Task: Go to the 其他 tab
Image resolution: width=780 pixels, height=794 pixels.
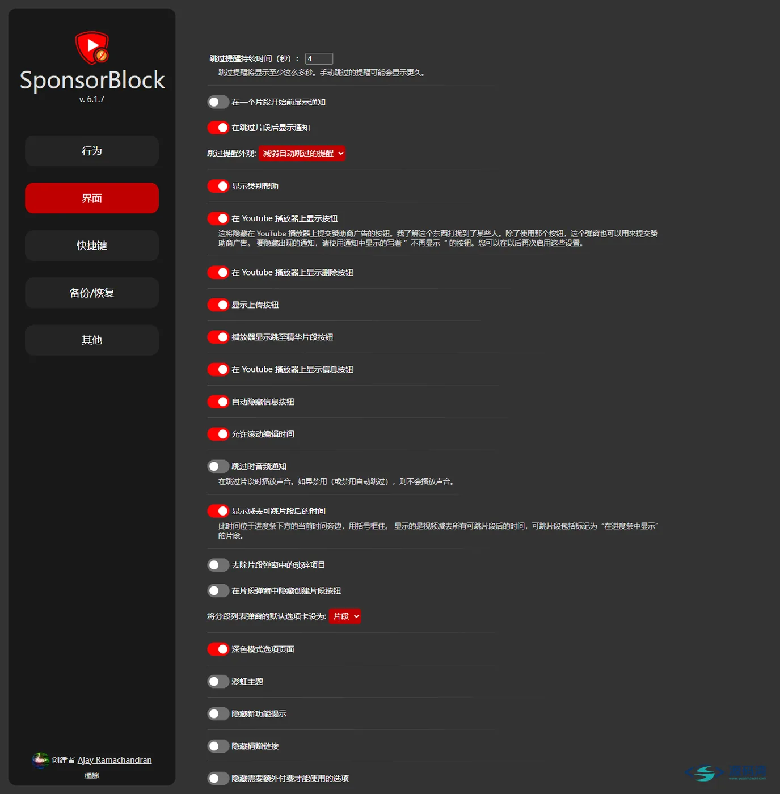Action: coord(92,340)
